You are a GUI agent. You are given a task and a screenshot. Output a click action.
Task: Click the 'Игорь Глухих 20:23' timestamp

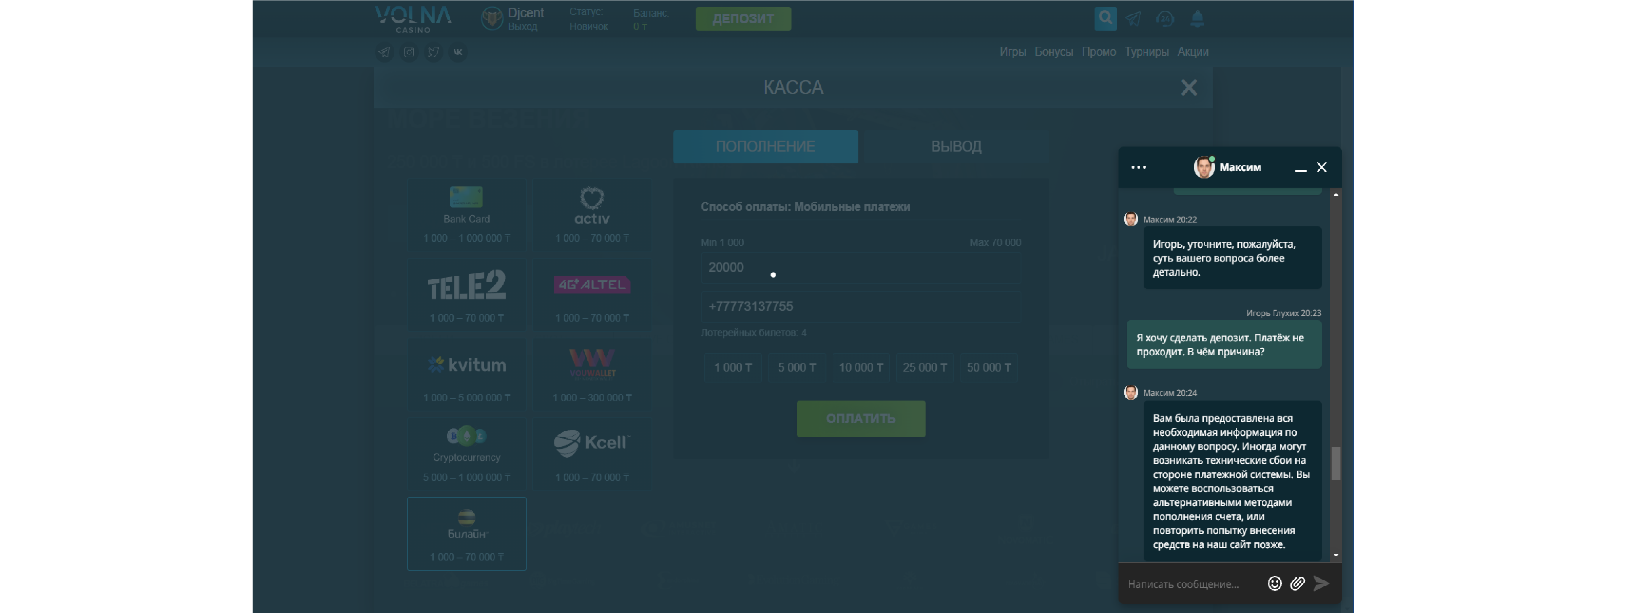[x=1283, y=313]
